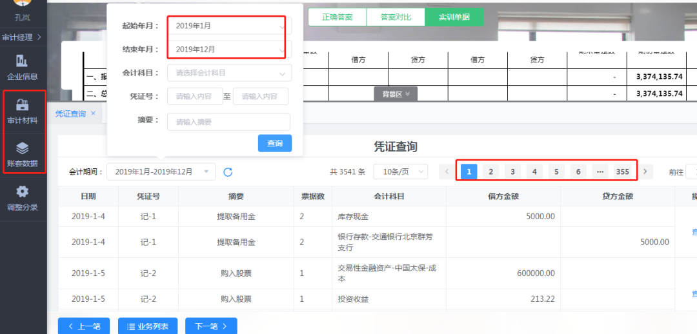Click the 下一笔 button
This screenshot has height=334, width=697.
210,326
